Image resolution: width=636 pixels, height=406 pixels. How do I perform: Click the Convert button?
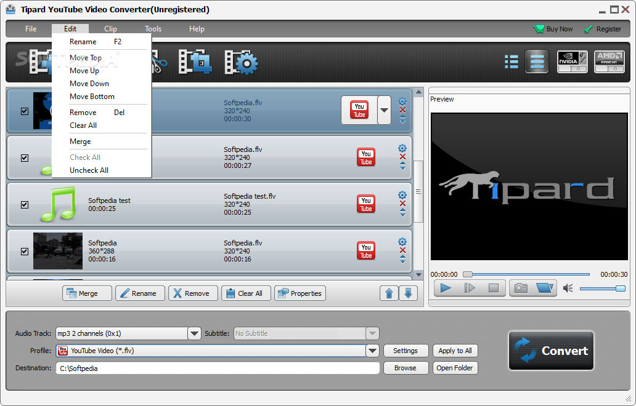551,351
